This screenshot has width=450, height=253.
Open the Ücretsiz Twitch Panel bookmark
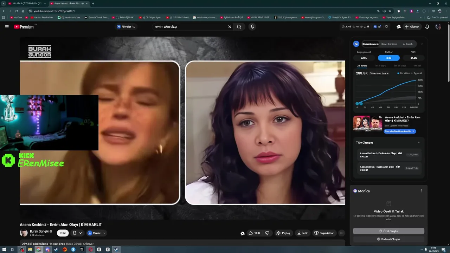[97, 17]
